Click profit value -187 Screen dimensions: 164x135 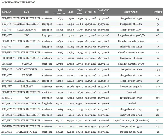(158, 87)
